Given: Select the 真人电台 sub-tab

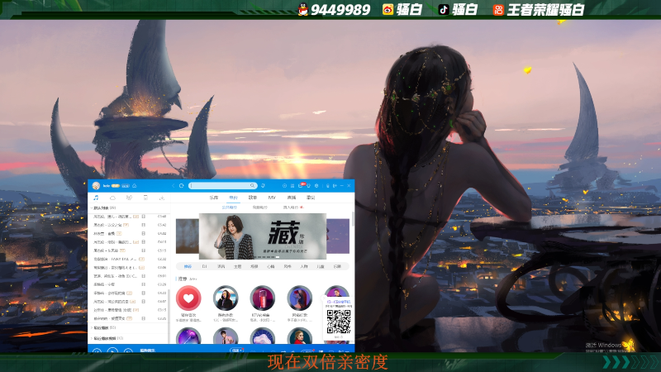Looking at the screenshot, I should 291,207.
